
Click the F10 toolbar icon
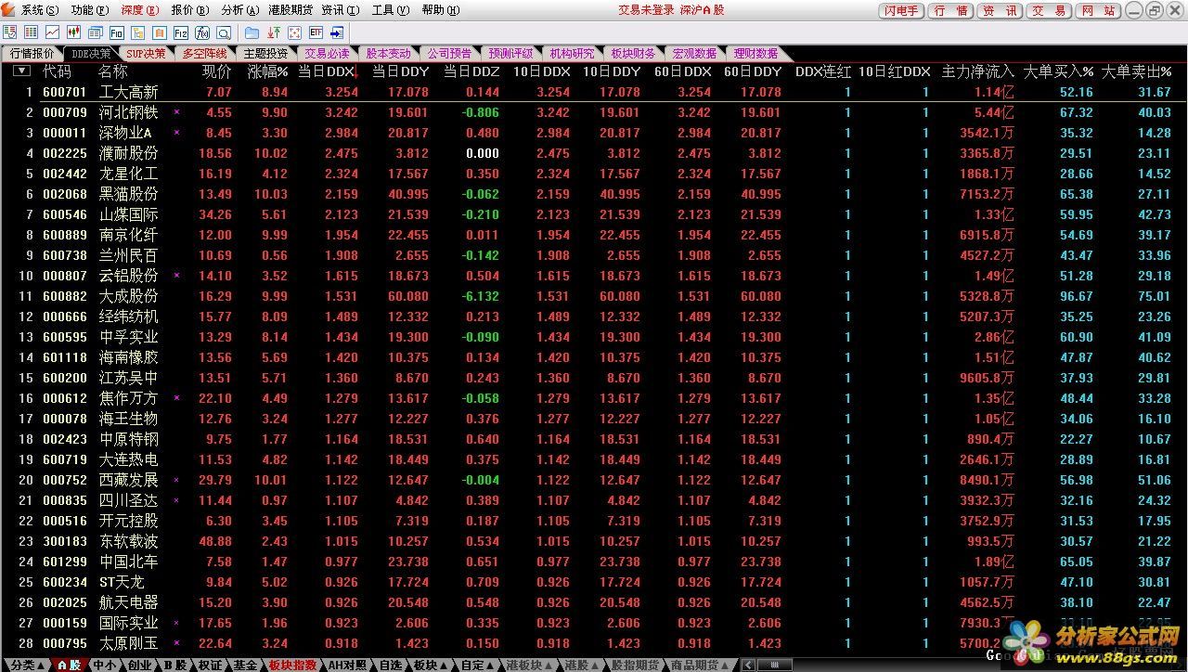117,32
